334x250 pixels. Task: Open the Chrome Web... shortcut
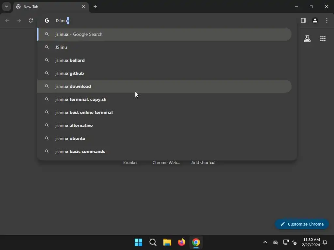pos(166,162)
